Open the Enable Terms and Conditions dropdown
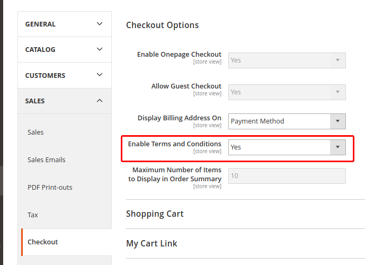The image size is (365, 265). pos(287,147)
